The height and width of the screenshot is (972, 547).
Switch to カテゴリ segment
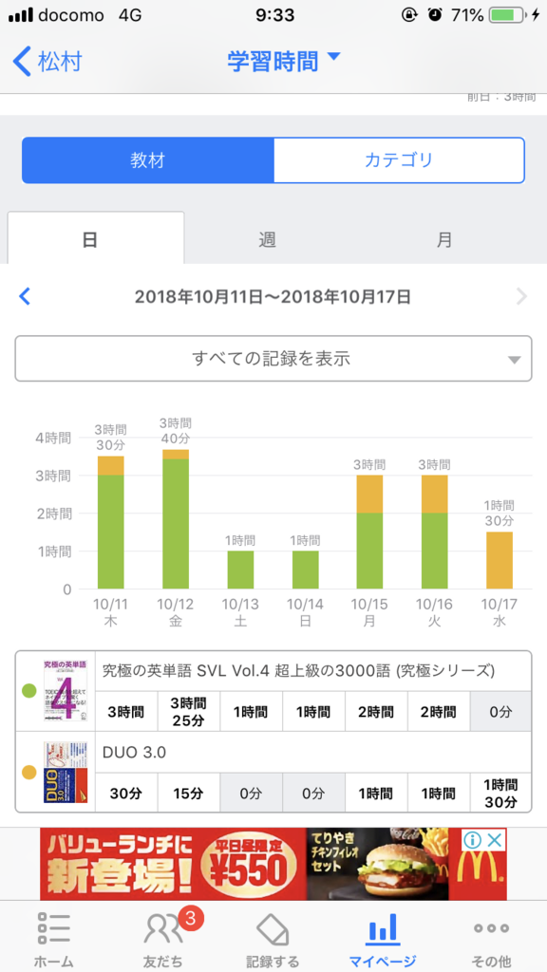point(399,160)
